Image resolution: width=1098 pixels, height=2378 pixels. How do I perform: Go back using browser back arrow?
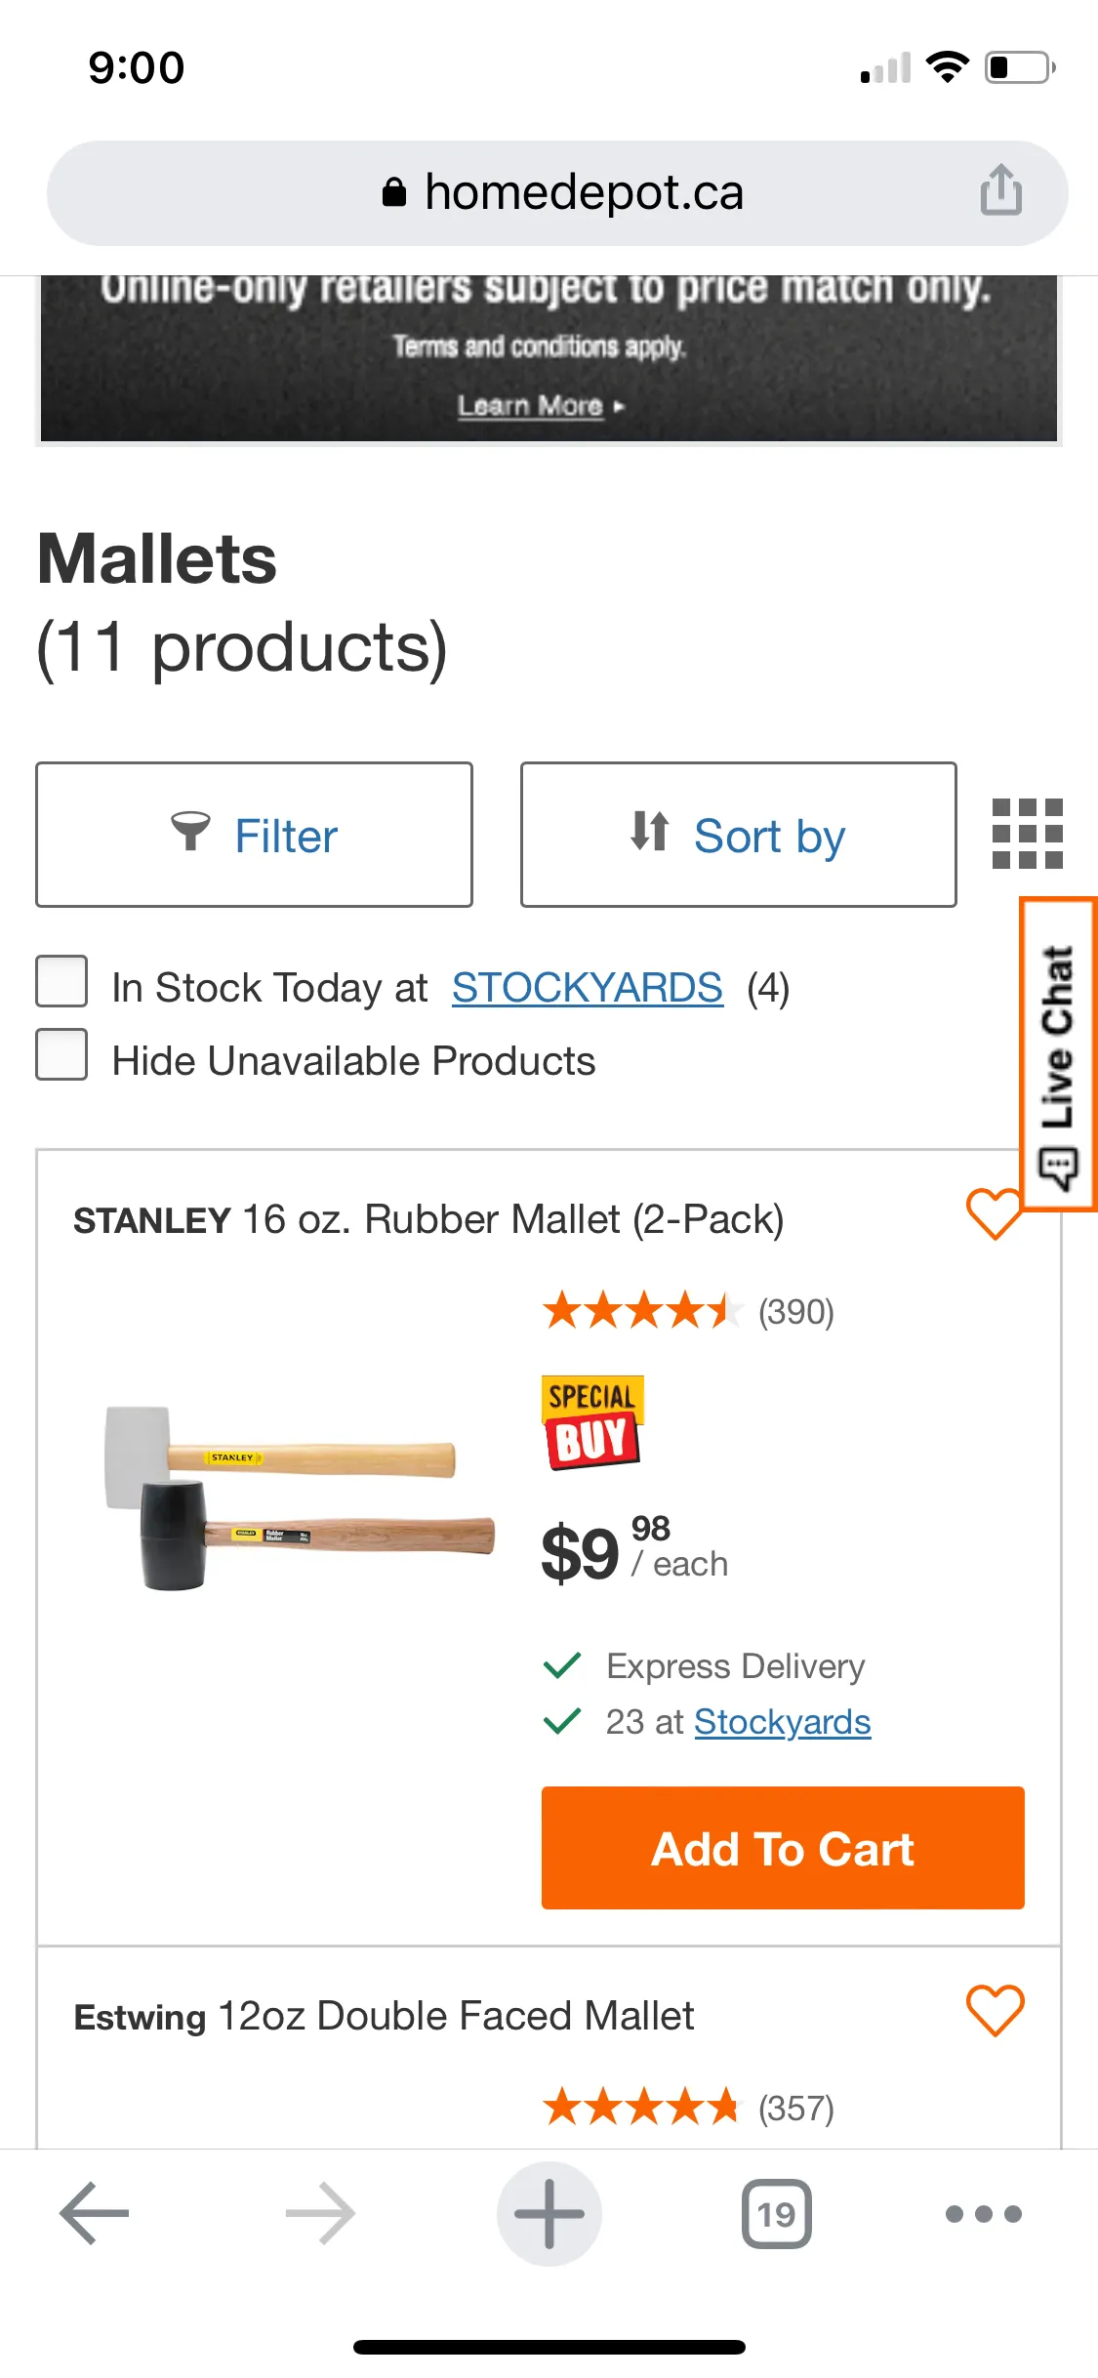(x=95, y=2213)
